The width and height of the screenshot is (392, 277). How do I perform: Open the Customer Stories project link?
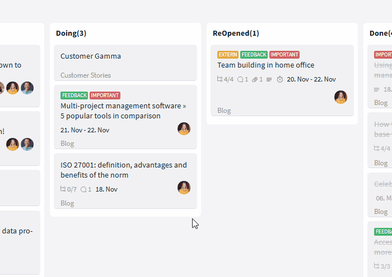(86, 75)
